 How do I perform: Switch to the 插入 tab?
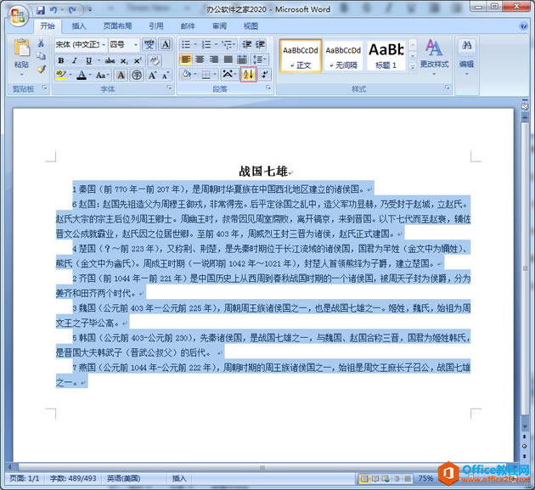[79, 26]
